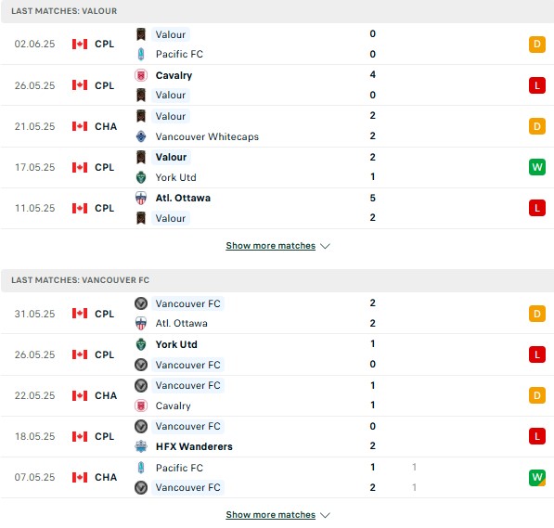Image resolution: width=554 pixels, height=528 pixels.
Task: Click the Canada flag beside 21.05.25 CHA
Action: point(80,126)
